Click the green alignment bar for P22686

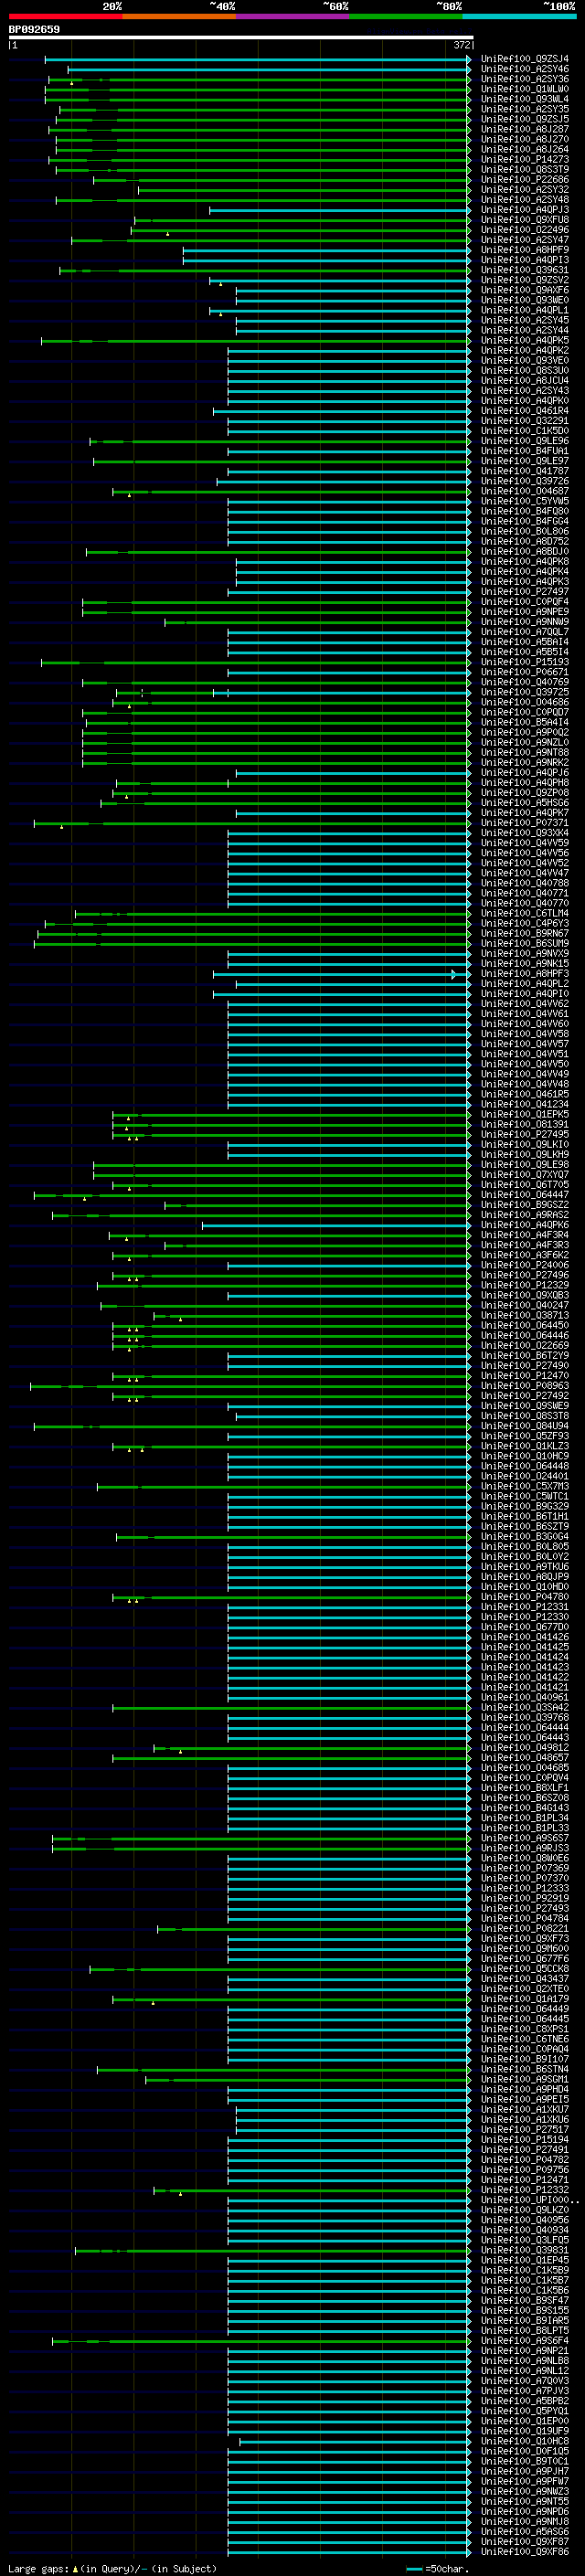click(281, 180)
